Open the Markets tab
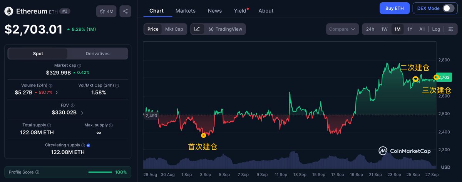Viewport: 462px width, 182px height. [186, 11]
